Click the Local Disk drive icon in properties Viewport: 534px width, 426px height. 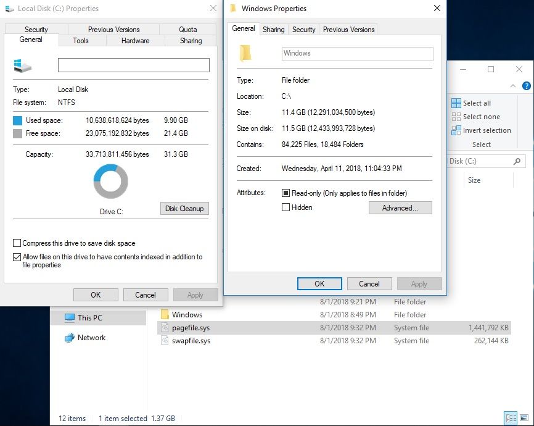pos(22,65)
